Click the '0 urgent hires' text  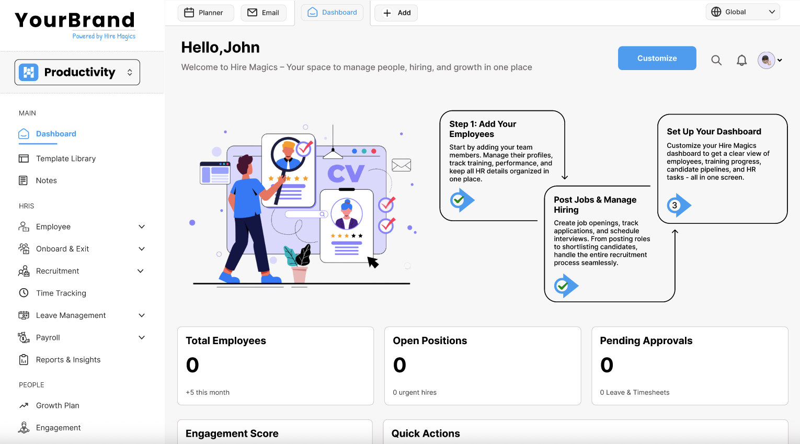pos(415,392)
